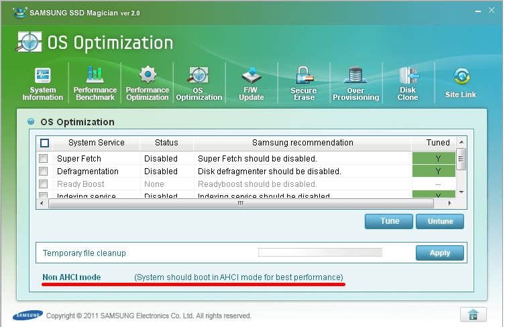Click the Samsung recommendation column header
The width and height of the screenshot is (505, 327).
pos(302,143)
